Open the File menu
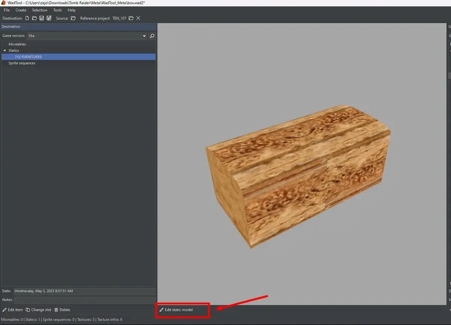Screen dimensions: 451x325 7,10
